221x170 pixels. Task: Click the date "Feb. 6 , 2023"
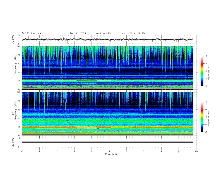coord(78,33)
